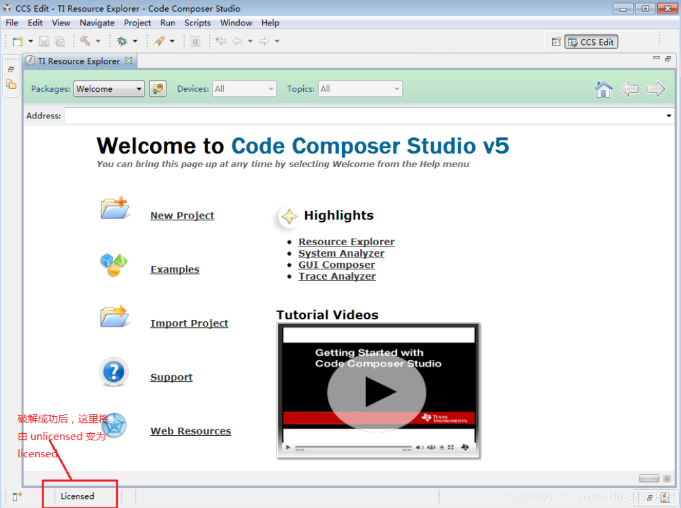Image resolution: width=681 pixels, height=508 pixels.
Task: Click the back navigation arrow in Resource Explorer
Action: (629, 89)
